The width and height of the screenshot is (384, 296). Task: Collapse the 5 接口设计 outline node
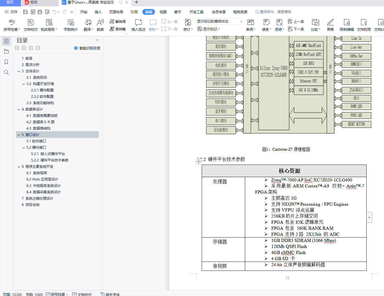19,135
